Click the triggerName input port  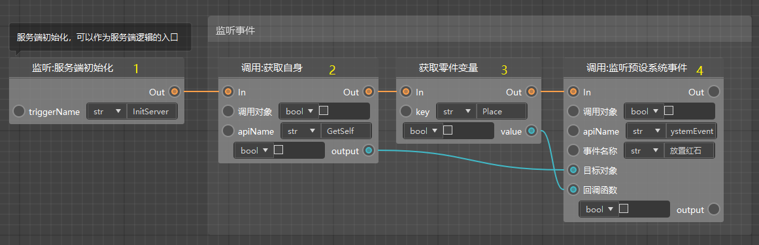tap(18, 111)
